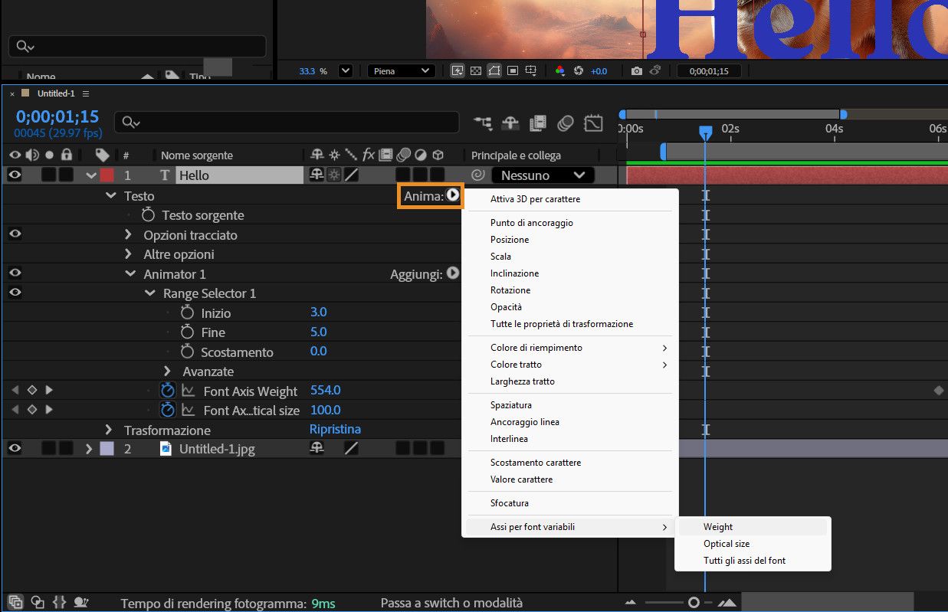Toggle stopwatch for Fine property

[187, 332]
